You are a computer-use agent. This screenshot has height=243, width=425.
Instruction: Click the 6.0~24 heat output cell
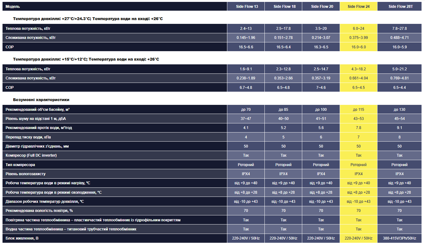pos(359,29)
